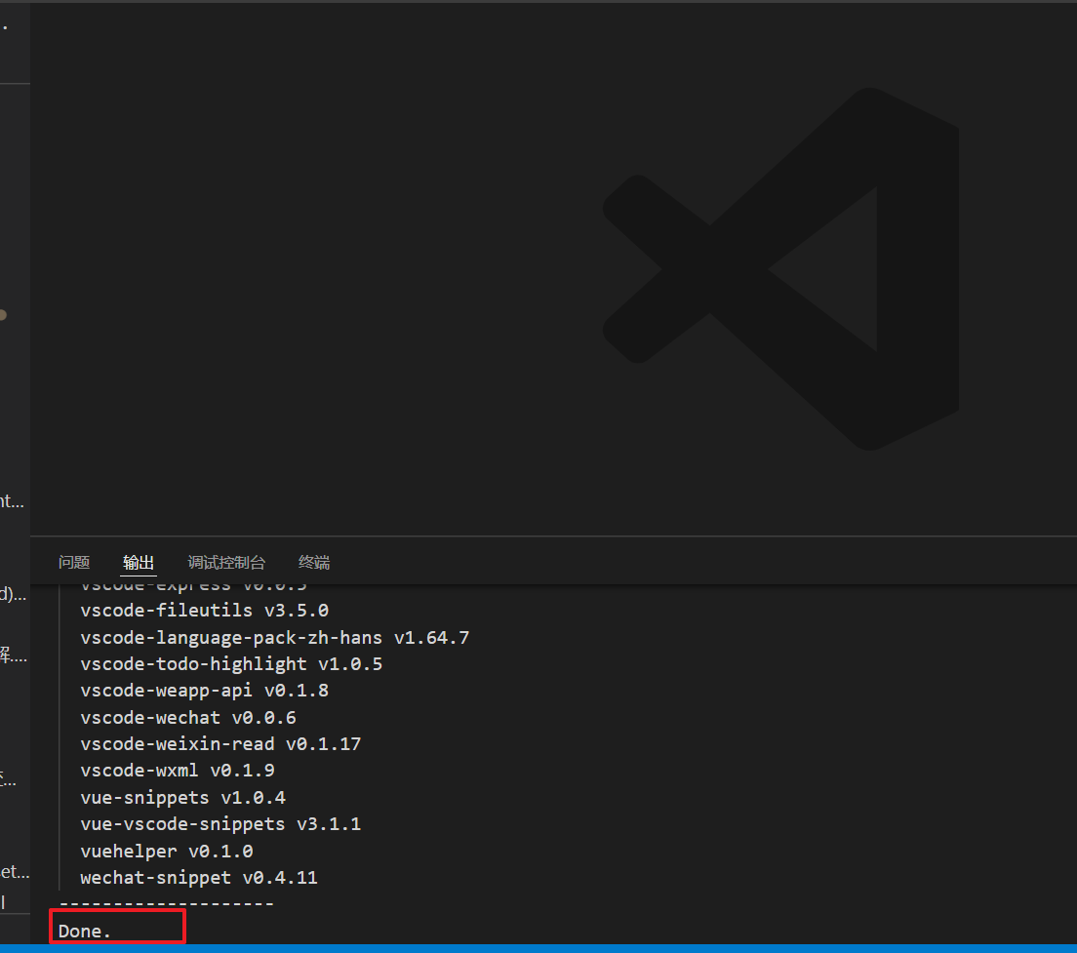
Task: Click the vue-snippets v1.0.4 line
Action: (x=182, y=798)
